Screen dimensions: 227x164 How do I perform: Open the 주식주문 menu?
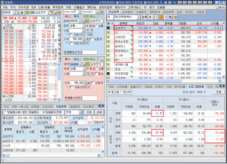[24, 7]
